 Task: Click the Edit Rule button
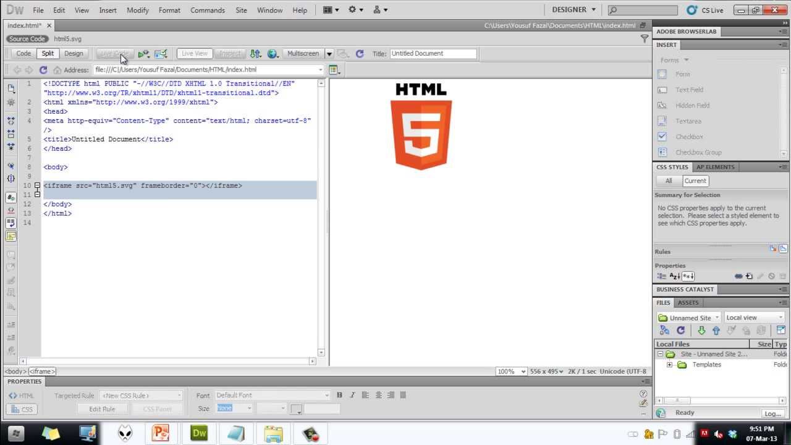pos(101,409)
